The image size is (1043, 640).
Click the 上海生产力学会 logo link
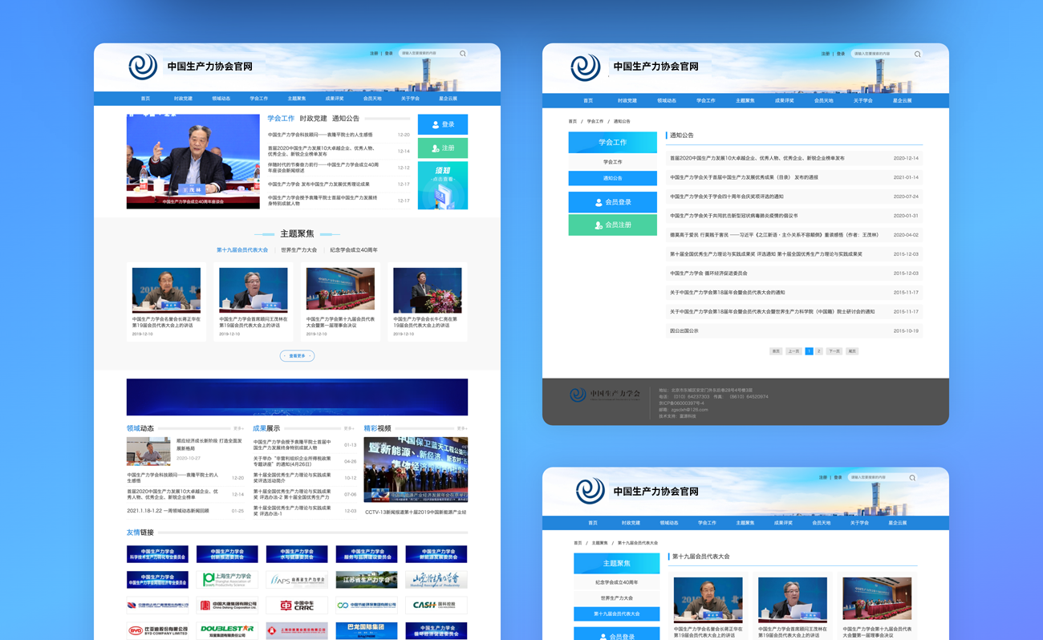point(227,579)
